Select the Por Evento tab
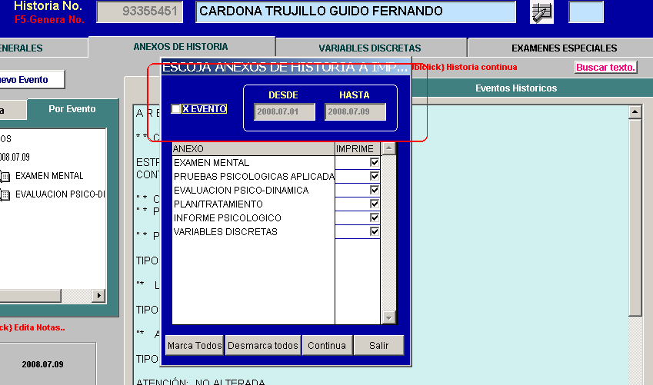653x385 pixels. point(72,109)
